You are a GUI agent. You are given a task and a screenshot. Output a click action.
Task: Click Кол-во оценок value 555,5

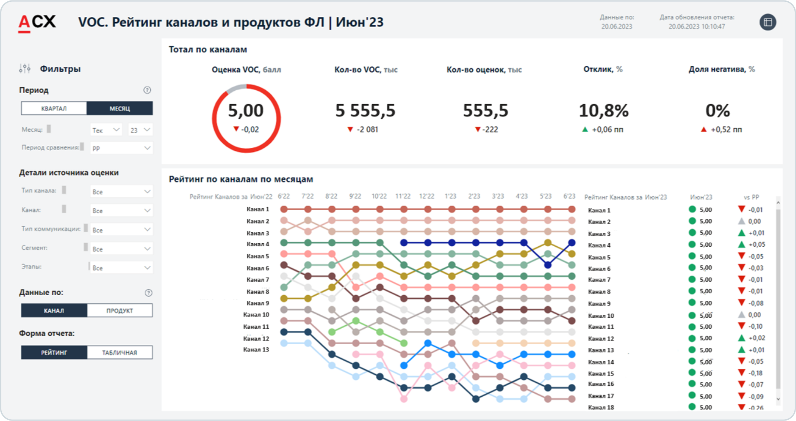point(485,111)
